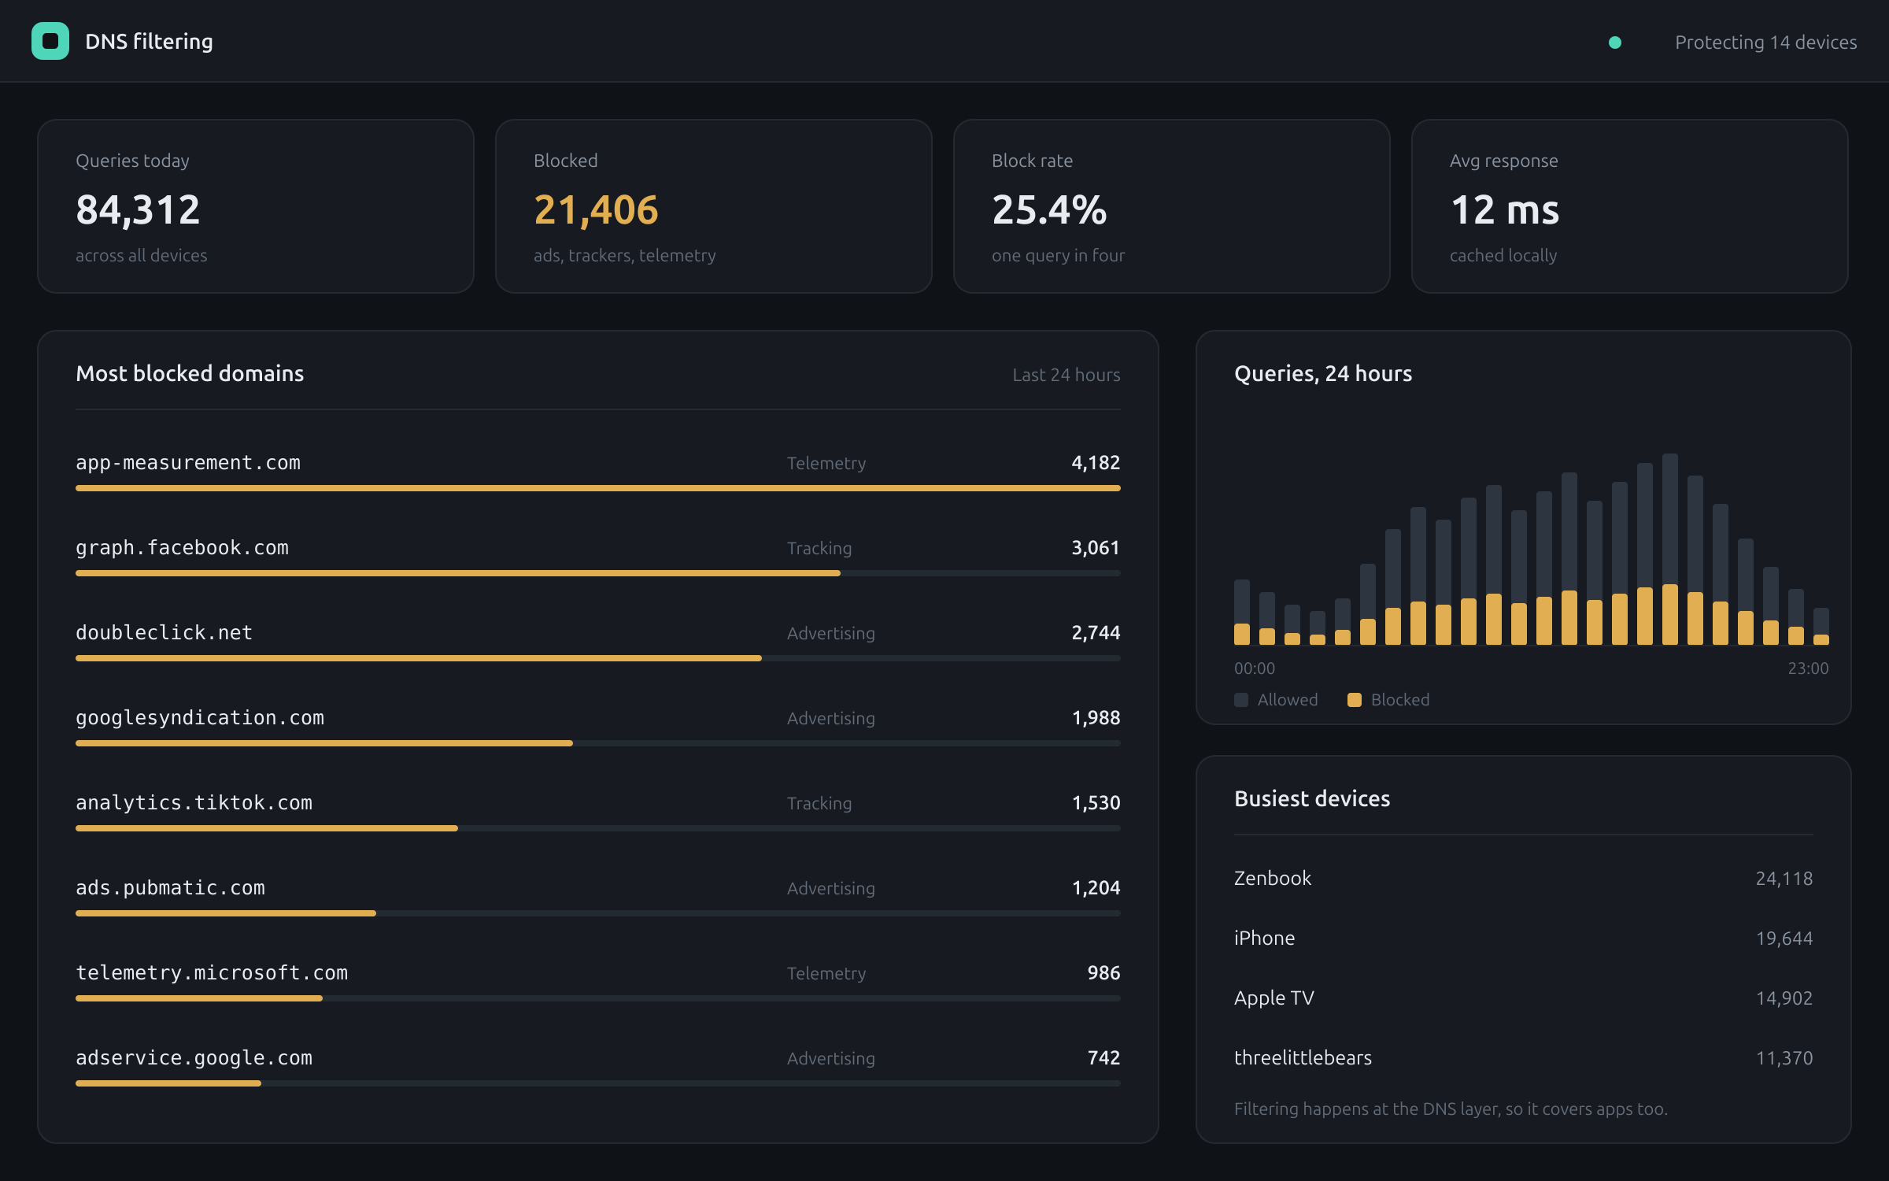The image size is (1889, 1181).
Task: Click the DNS filtering app logo icon
Action: [x=50, y=41]
